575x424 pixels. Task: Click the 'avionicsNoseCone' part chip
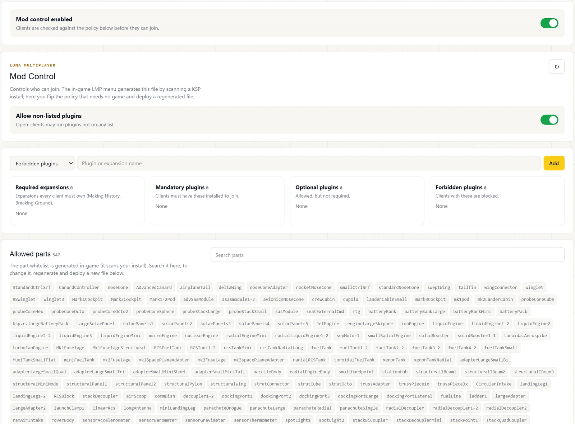click(284, 299)
